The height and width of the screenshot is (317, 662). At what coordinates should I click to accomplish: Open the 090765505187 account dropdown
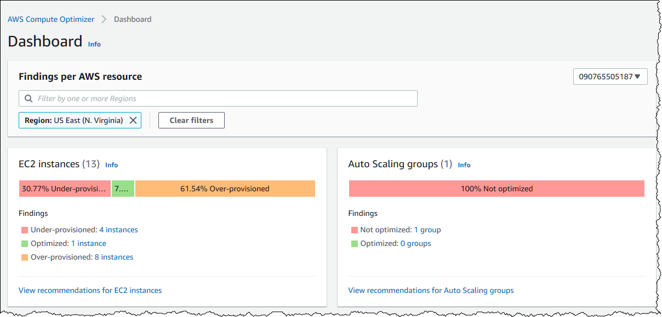pyautogui.click(x=610, y=77)
